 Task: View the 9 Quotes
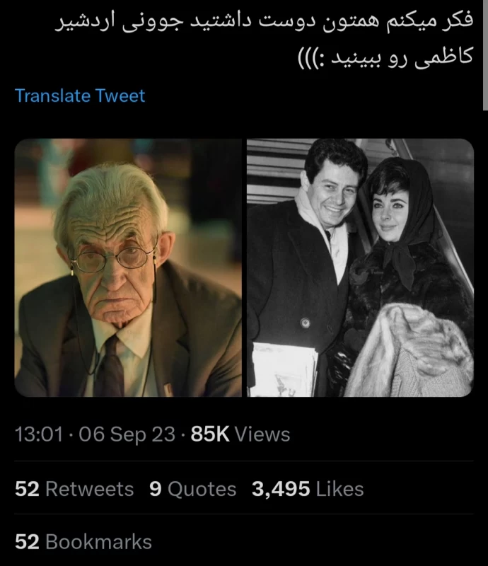193,489
